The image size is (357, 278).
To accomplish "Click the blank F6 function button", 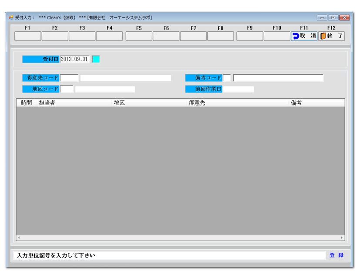I will click(x=166, y=36).
